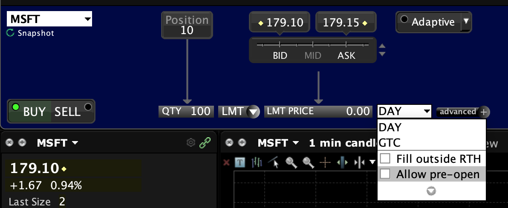Collapse the DAY time-in-force dropdown
Image resolution: width=508 pixels, height=208 pixels.
tap(427, 111)
